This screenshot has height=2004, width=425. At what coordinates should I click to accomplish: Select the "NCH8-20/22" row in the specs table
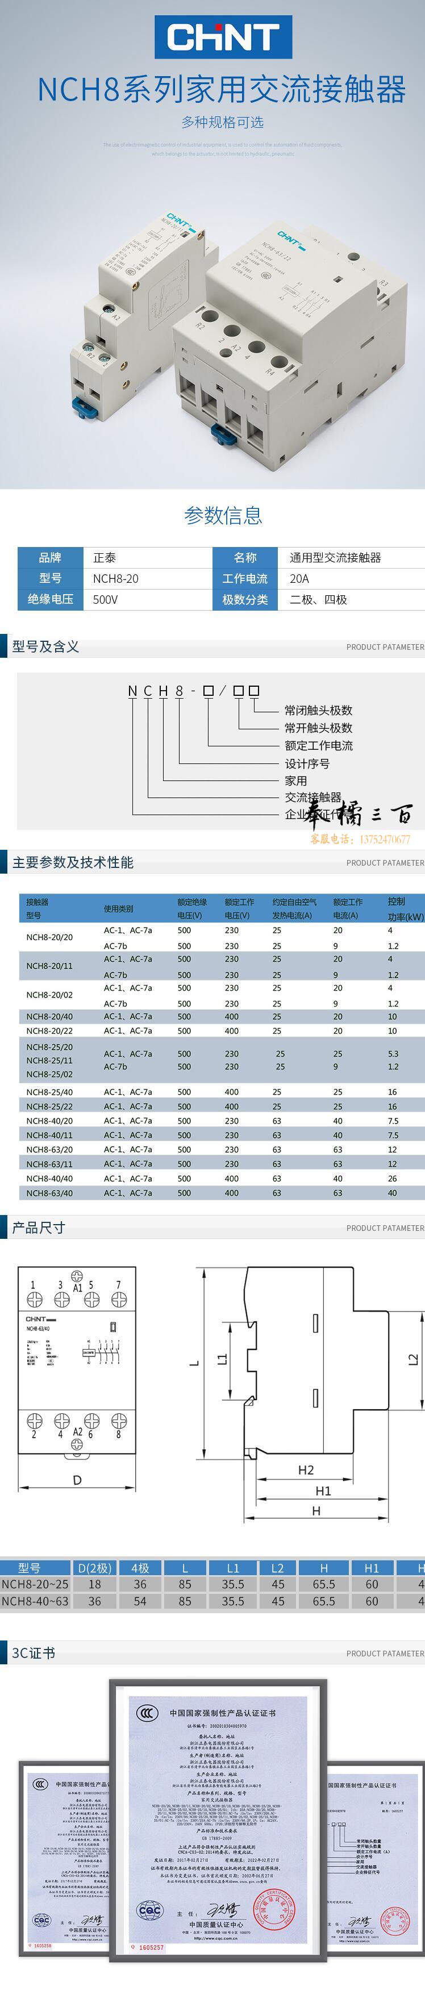(222, 1031)
